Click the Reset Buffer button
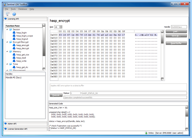Viewport: 192px width, 138px height. click(x=176, y=43)
